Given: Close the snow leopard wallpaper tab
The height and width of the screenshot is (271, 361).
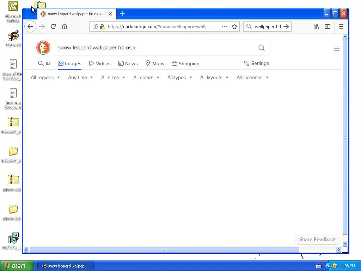Looking at the screenshot, I should [110, 14].
